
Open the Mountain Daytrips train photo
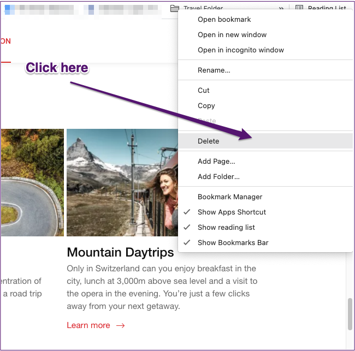122,182
